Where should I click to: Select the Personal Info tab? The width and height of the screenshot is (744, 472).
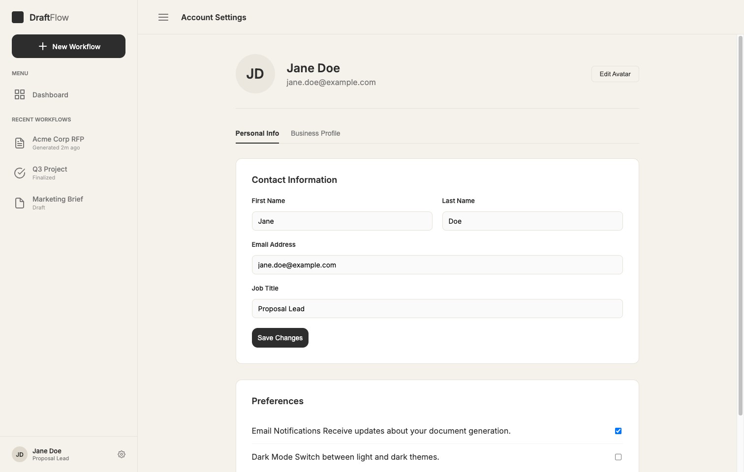[257, 133]
